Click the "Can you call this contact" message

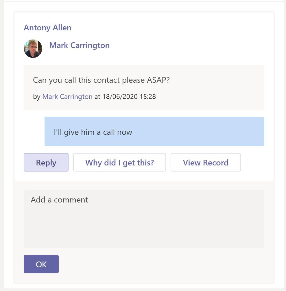(x=101, y=80)
